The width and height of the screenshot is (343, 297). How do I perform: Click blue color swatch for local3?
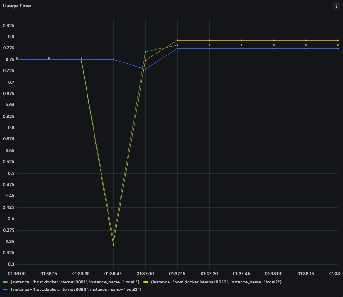6,290
